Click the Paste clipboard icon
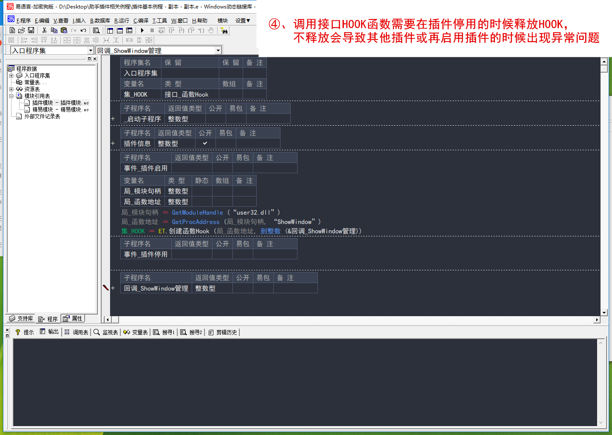Viewport: 612px width, 435px height. 64,30
